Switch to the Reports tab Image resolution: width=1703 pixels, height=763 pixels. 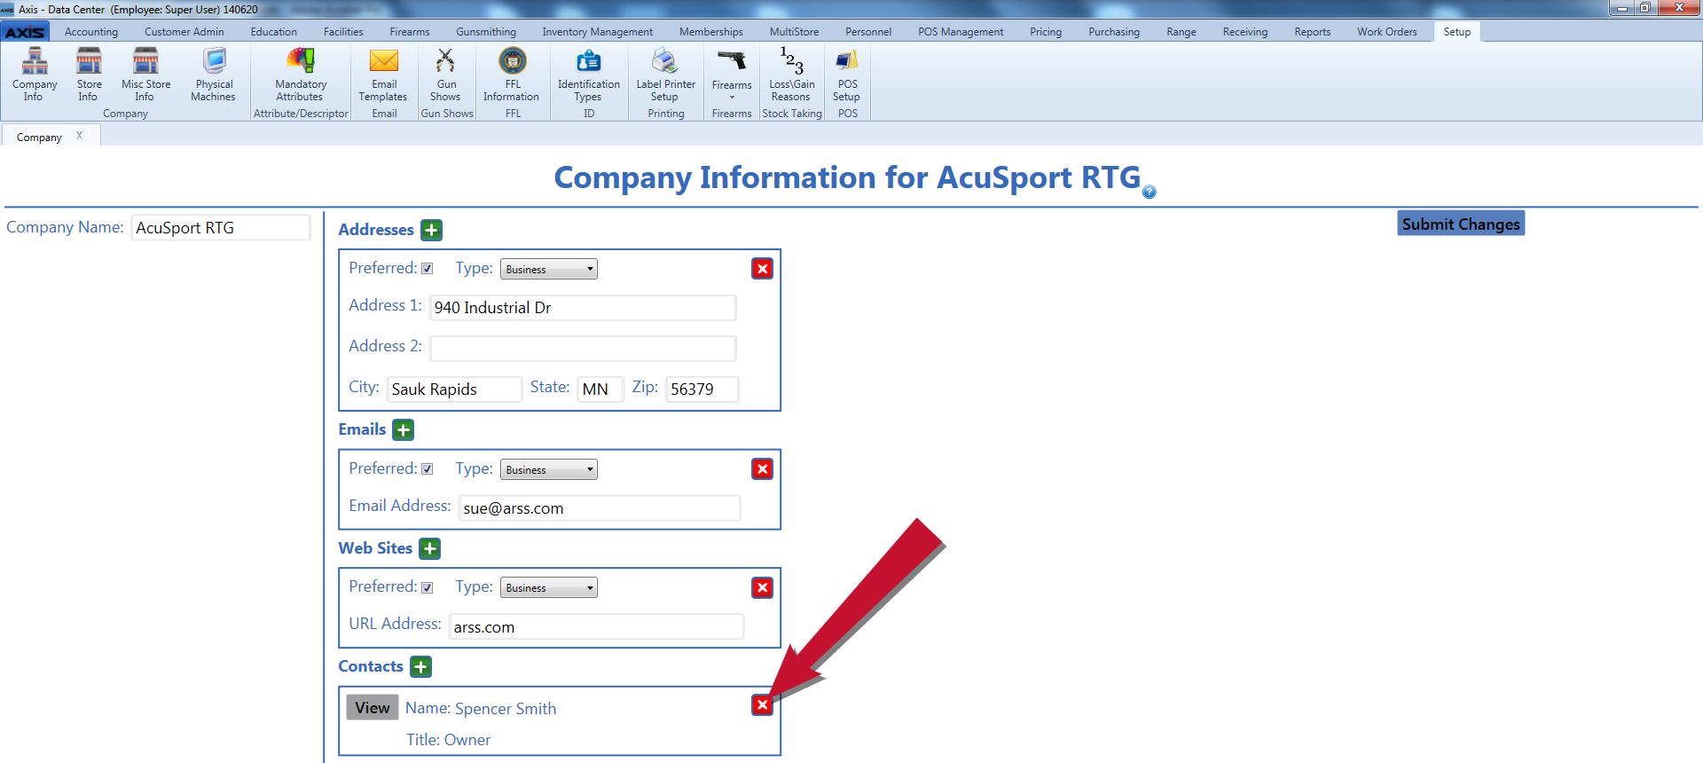[1312, 32]
